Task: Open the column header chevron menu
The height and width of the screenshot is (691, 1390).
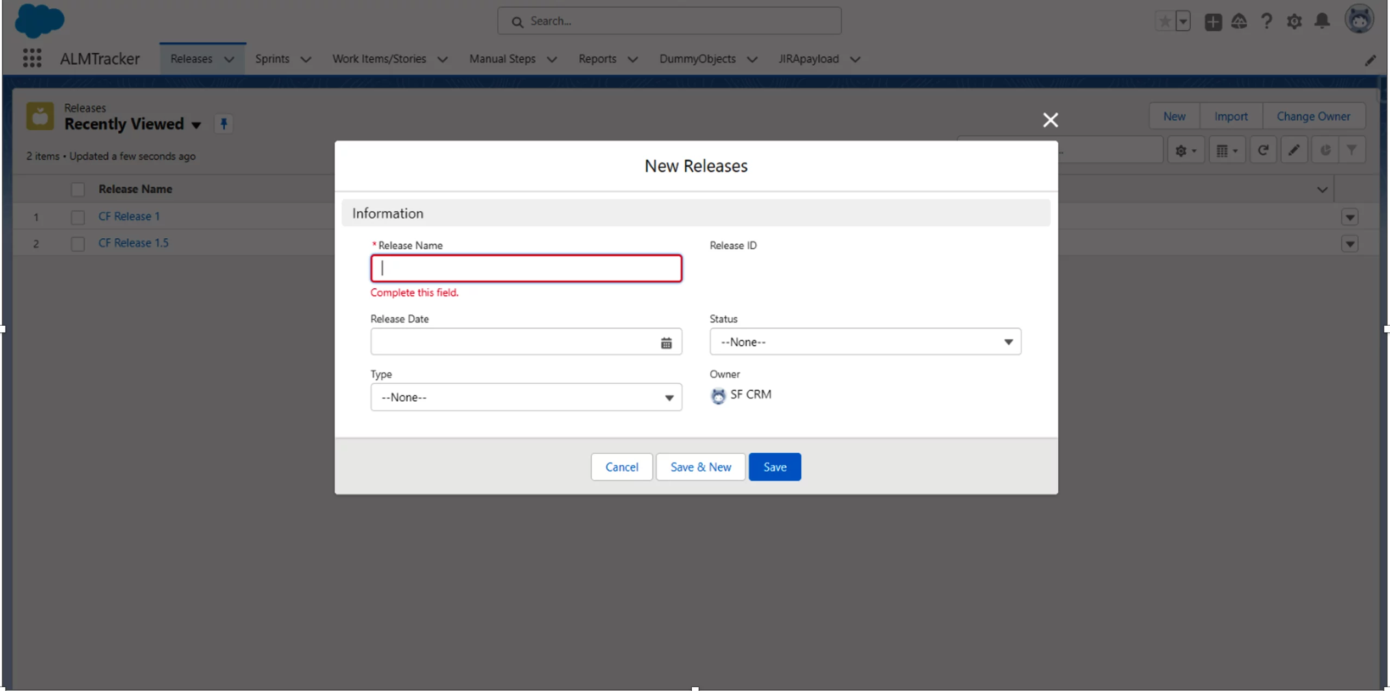Action: pyautogui.click(x=1322, y=189)
